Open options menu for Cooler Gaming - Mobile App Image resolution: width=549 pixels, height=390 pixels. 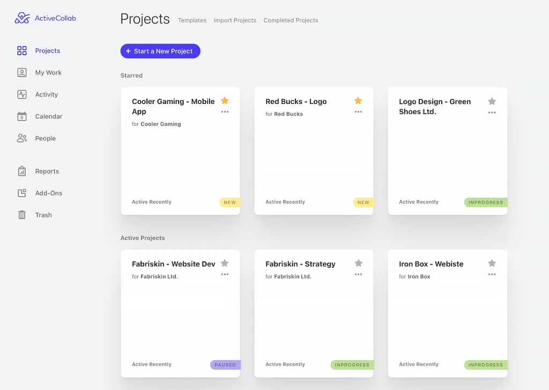coord(225,112)
